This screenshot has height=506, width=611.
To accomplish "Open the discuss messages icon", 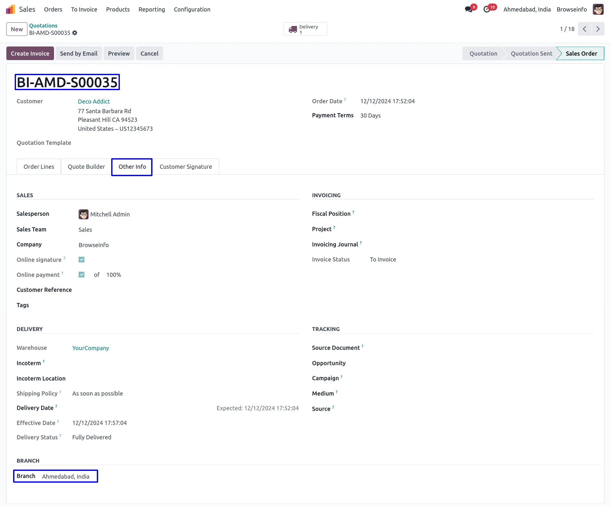I will coord(469,9).
